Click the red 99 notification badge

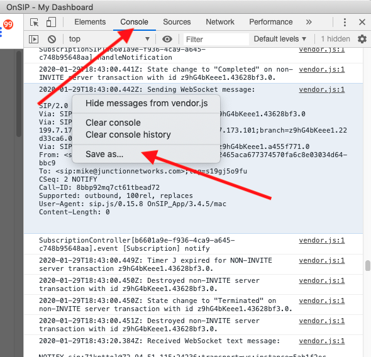tap(8, 25)
